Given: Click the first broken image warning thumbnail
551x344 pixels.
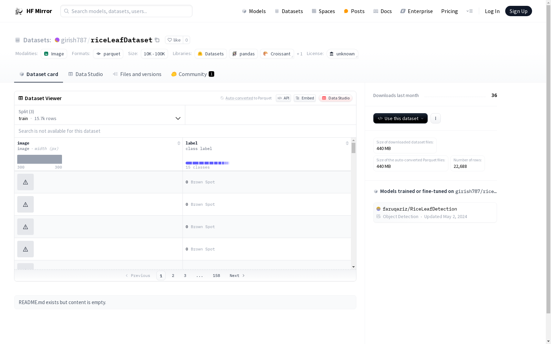Looking at the screenshot, I should pos(25,182).
